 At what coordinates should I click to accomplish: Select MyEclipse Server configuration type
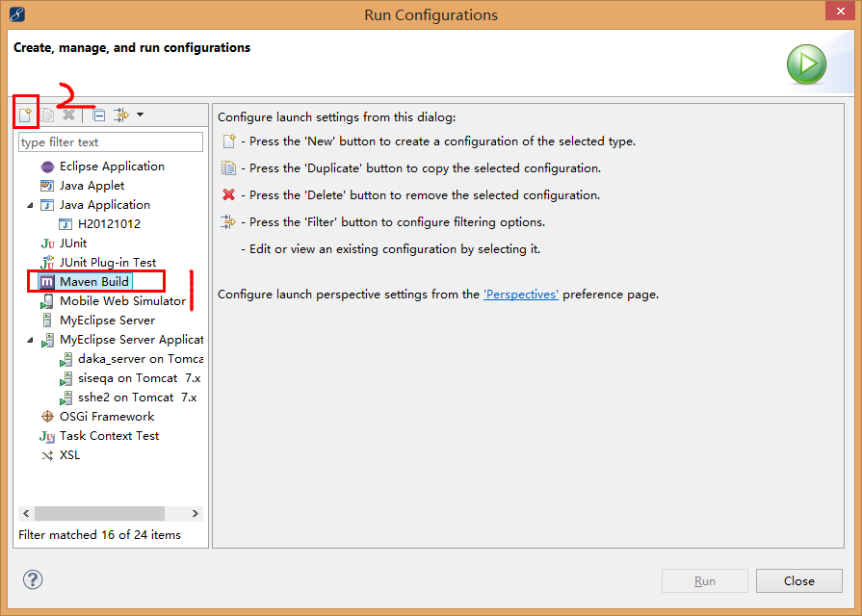(107, 321)
